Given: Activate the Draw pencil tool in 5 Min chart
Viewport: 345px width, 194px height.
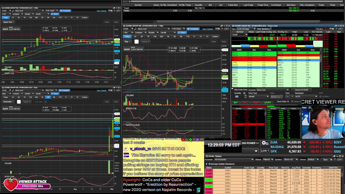Looking at the screenshot, I should [x=55, y=14].
